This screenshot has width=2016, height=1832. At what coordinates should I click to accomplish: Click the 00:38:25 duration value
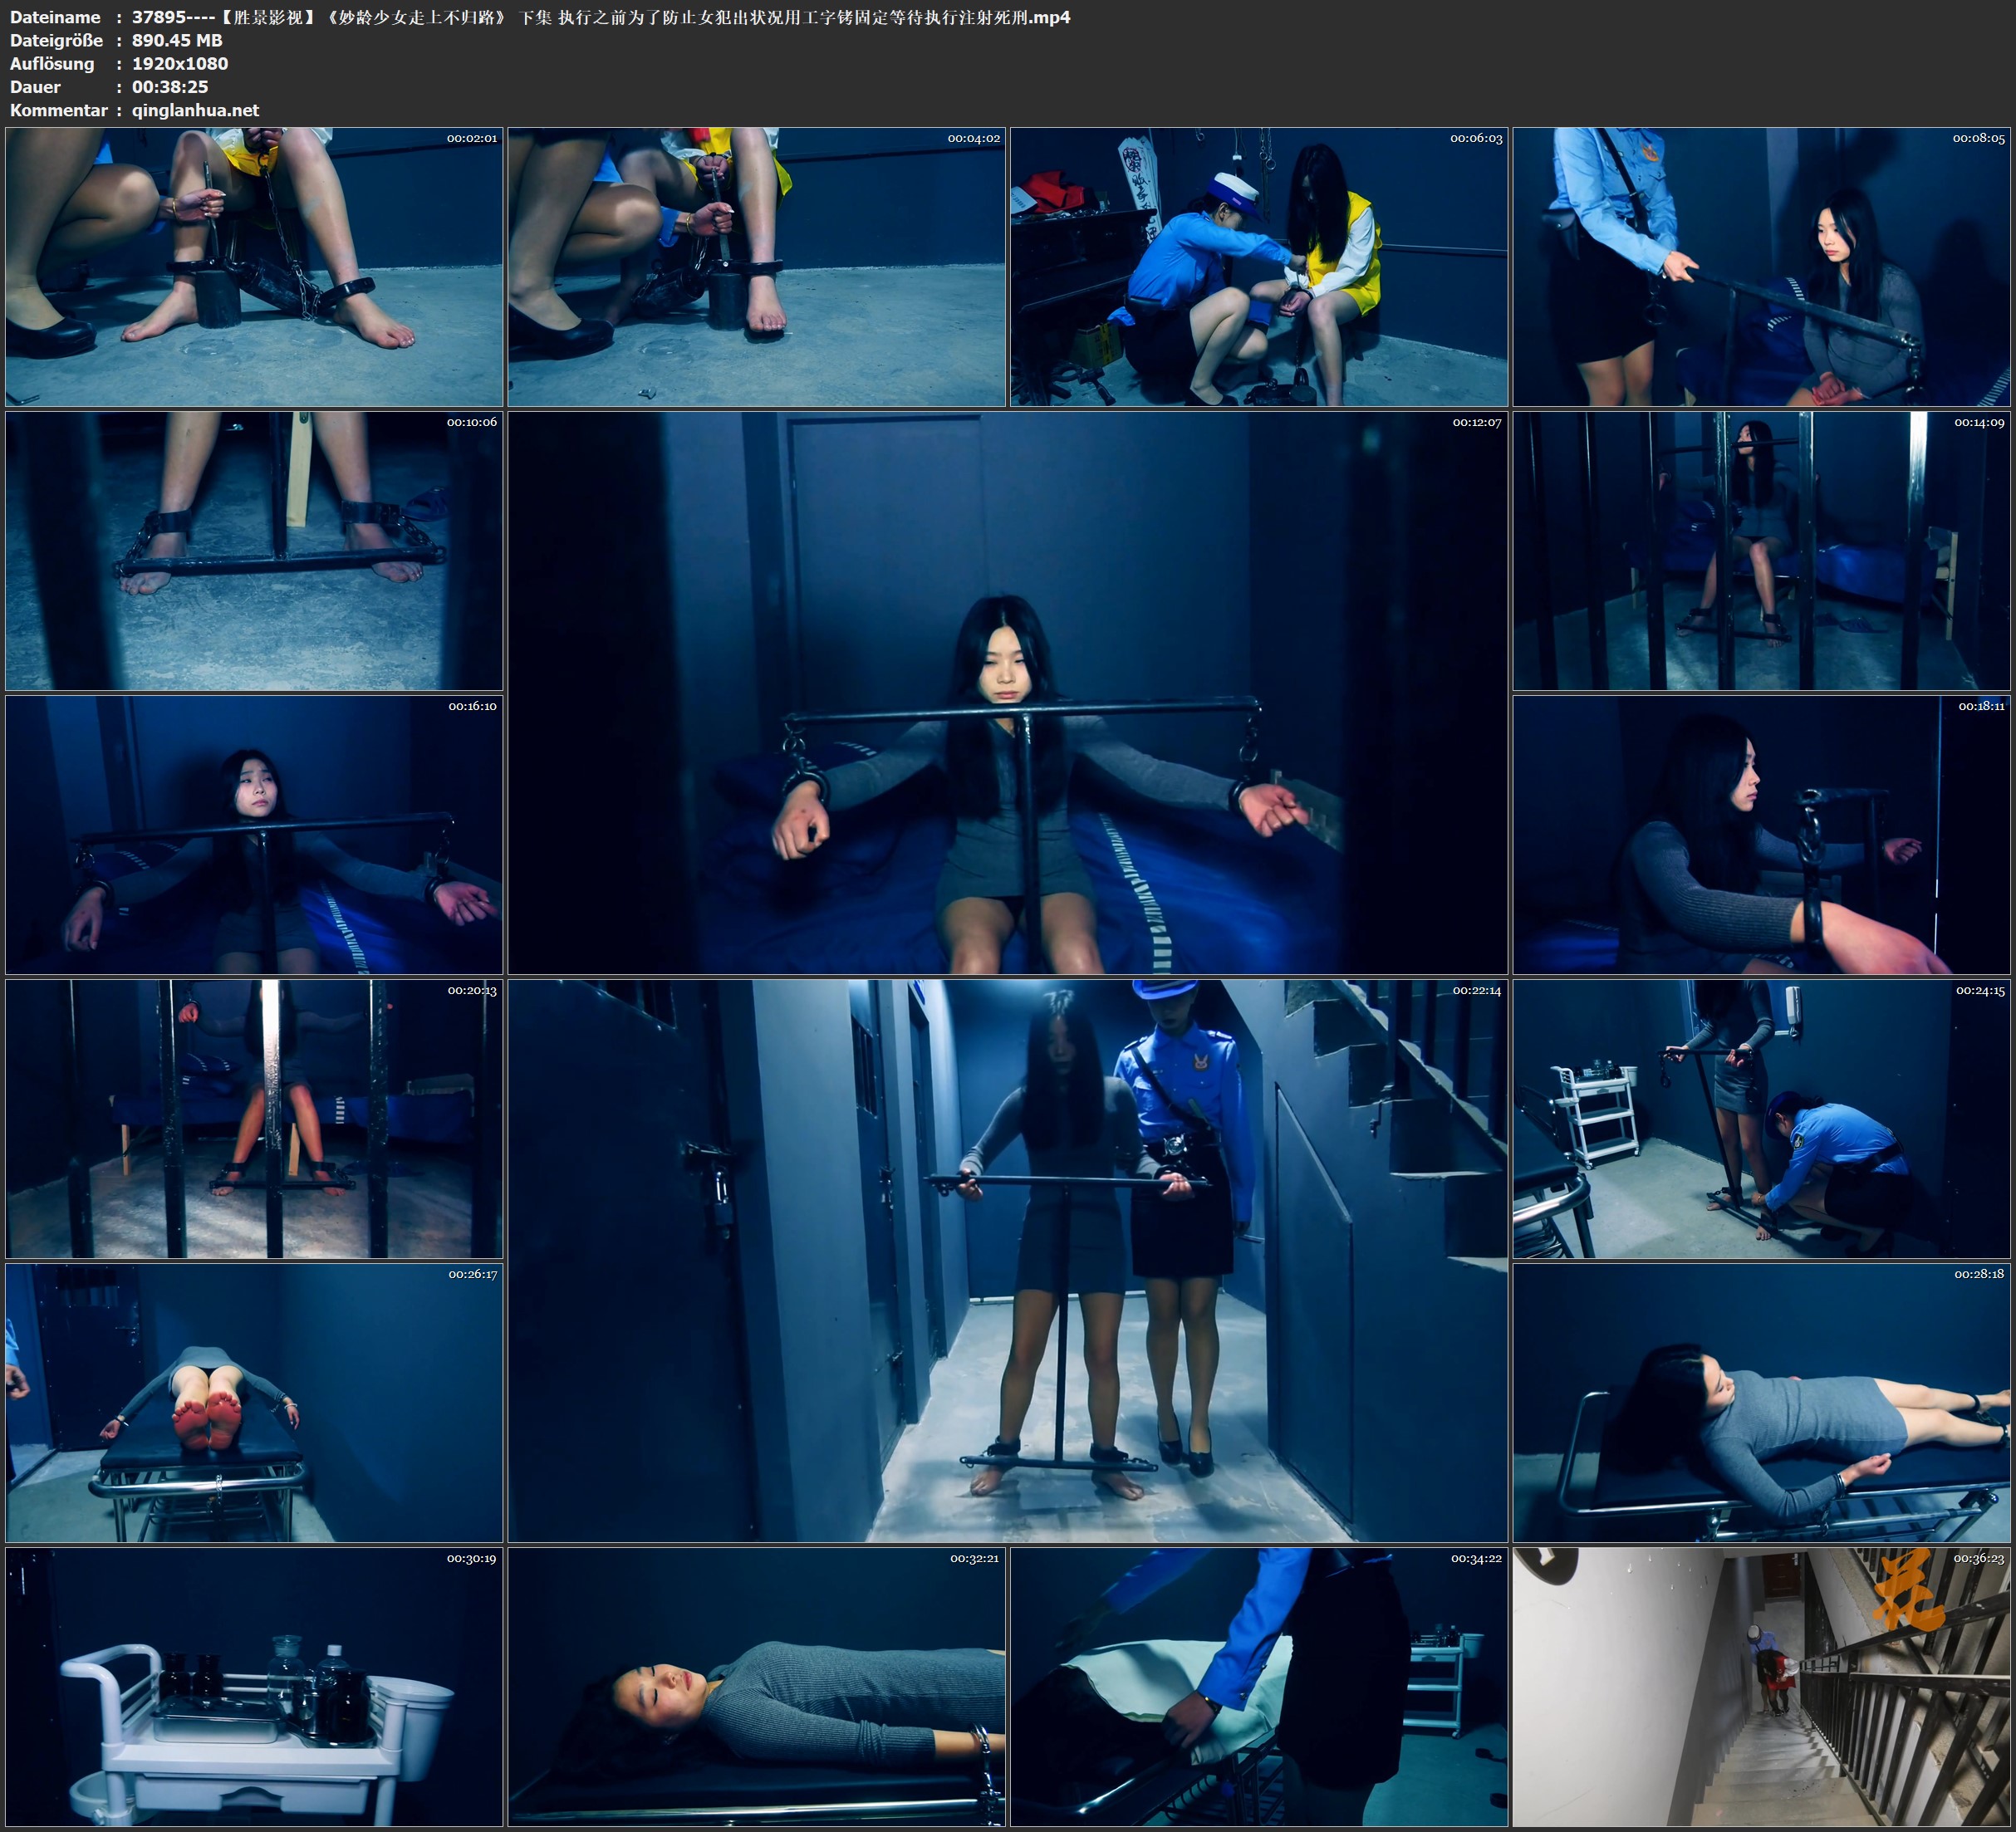(x=170, y=87)
